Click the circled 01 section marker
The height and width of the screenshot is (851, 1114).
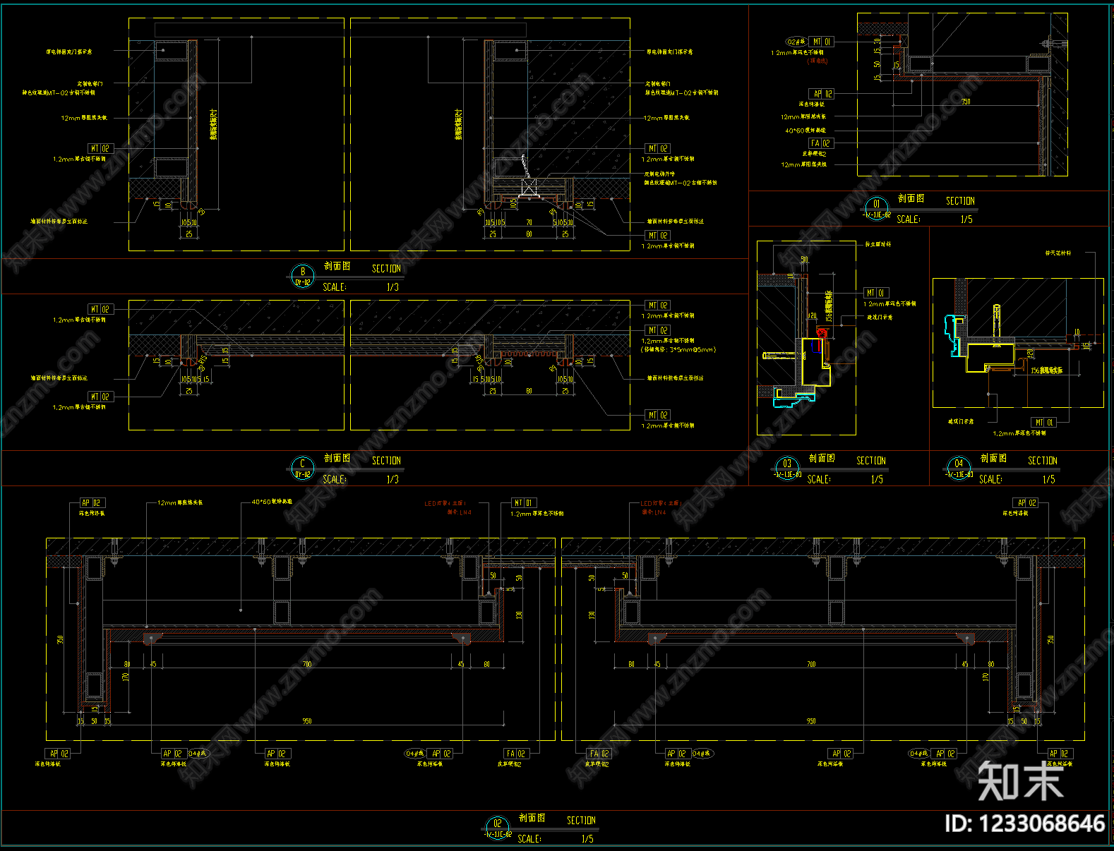[877, 209]
